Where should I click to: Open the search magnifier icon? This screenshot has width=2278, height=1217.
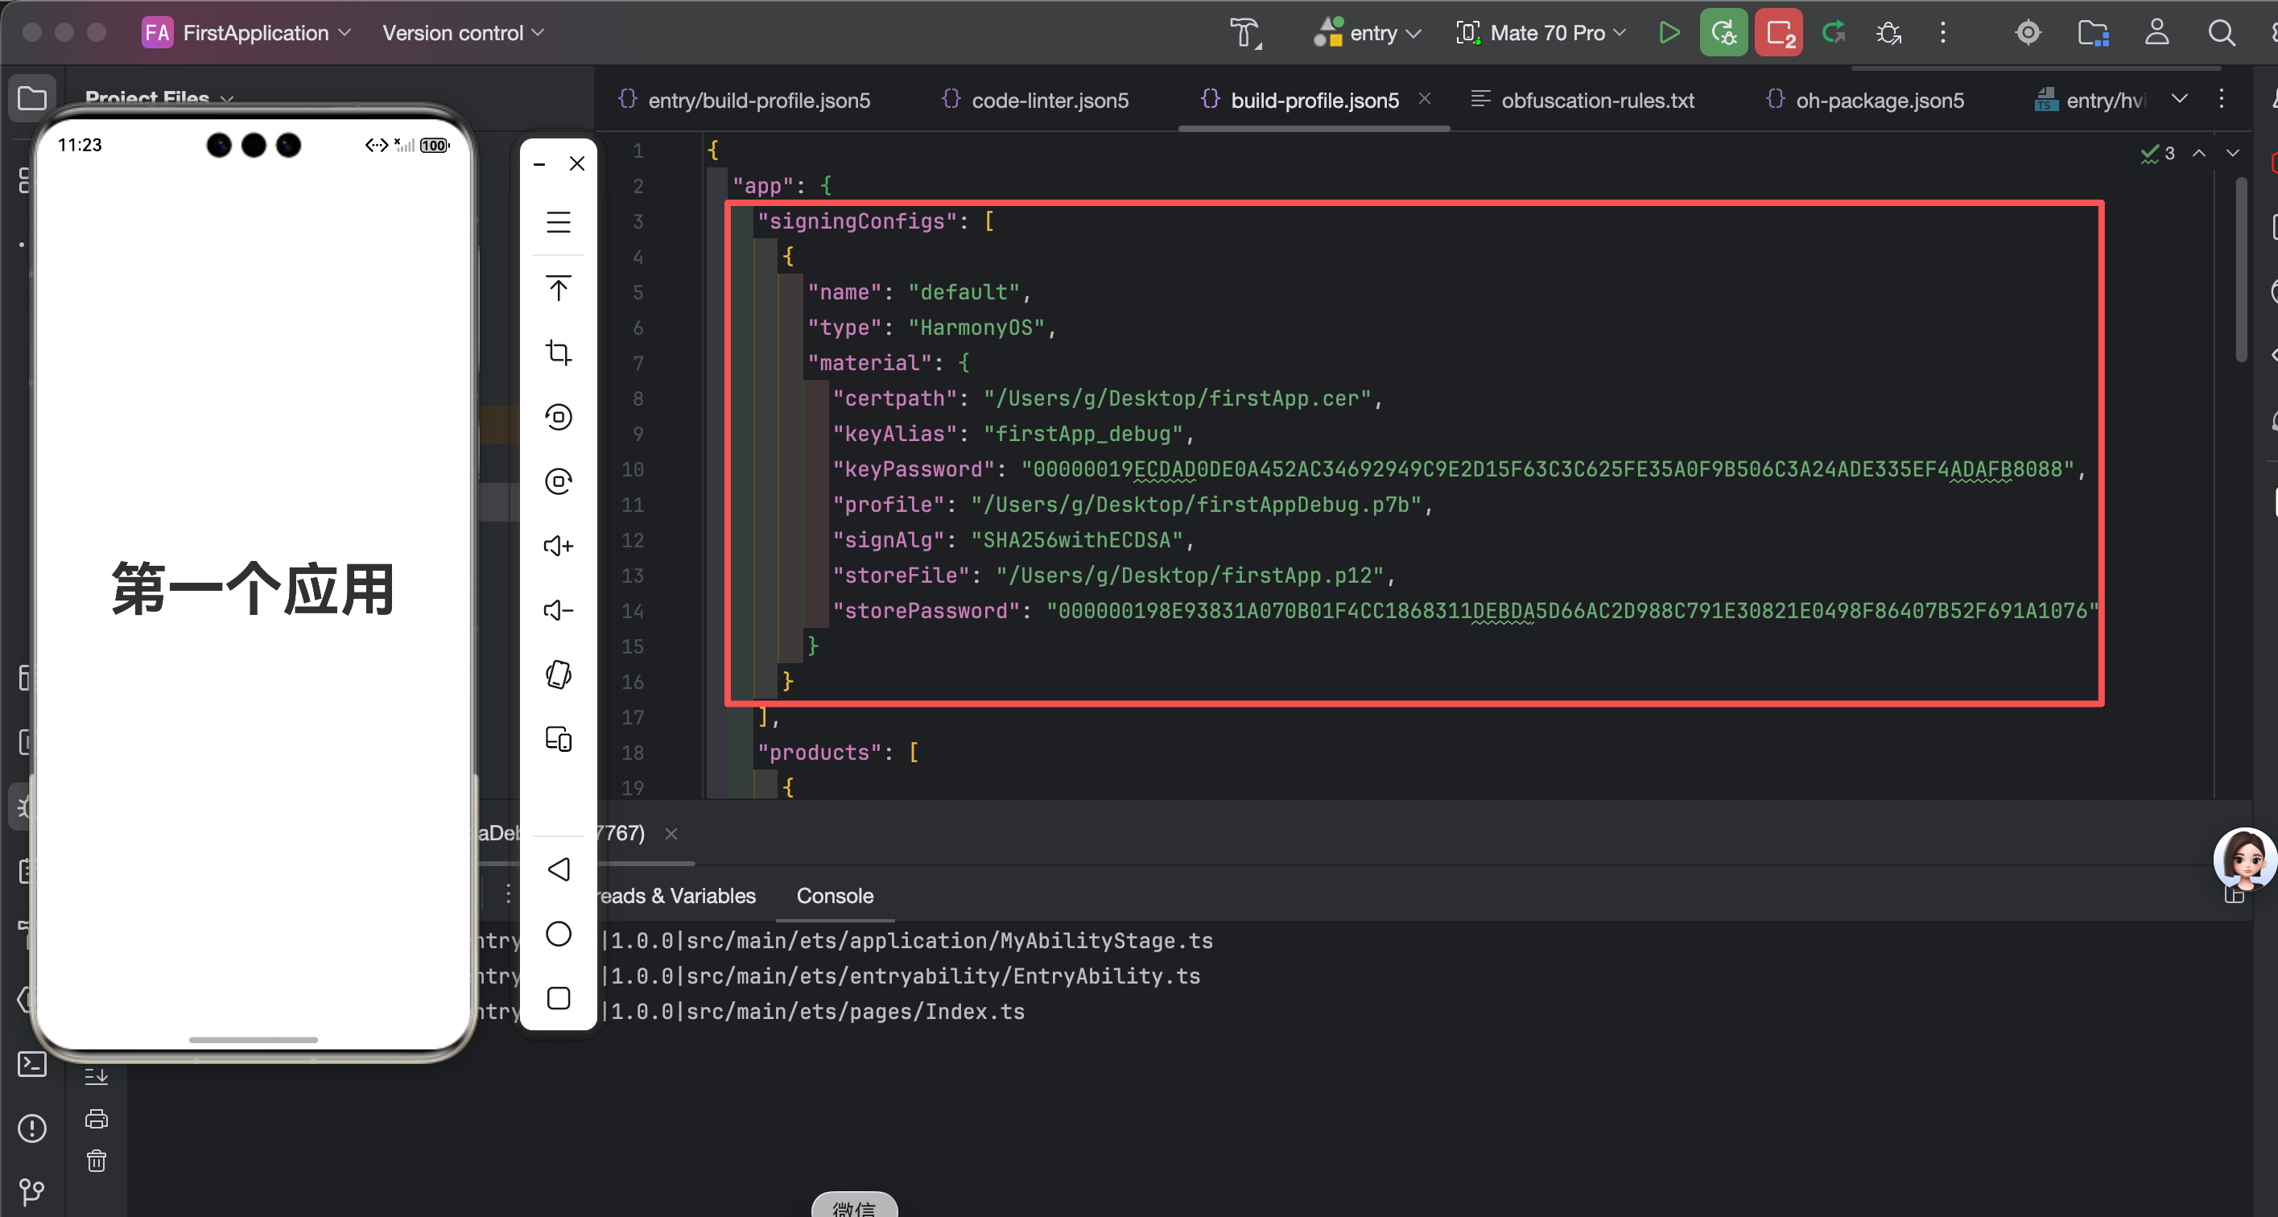2221,33
